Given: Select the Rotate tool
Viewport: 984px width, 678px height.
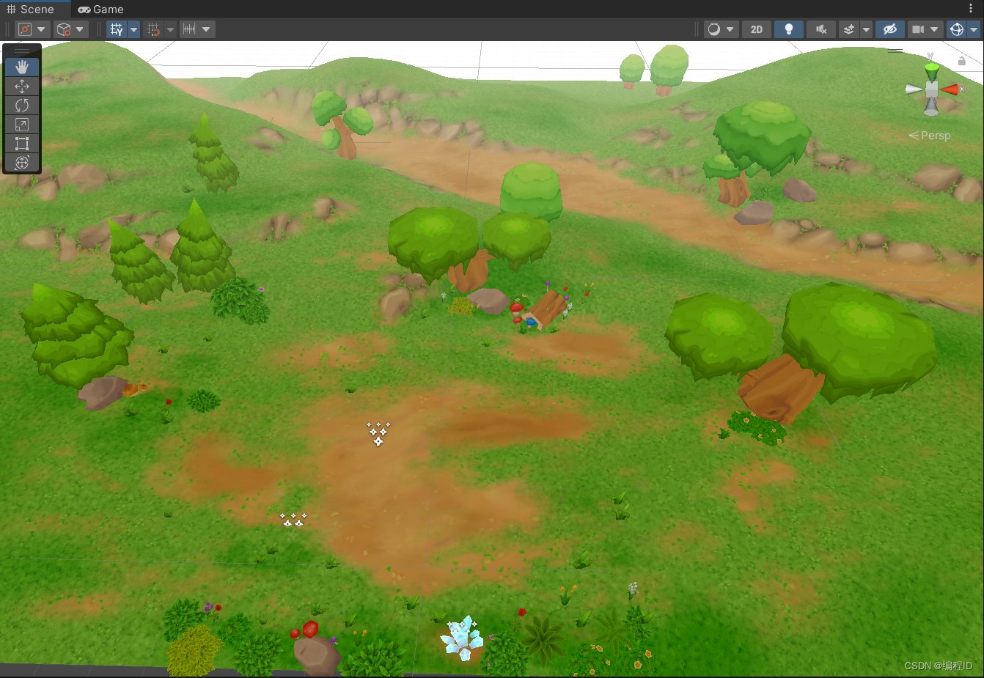Looking at the screenshot, I should point(22,105).
